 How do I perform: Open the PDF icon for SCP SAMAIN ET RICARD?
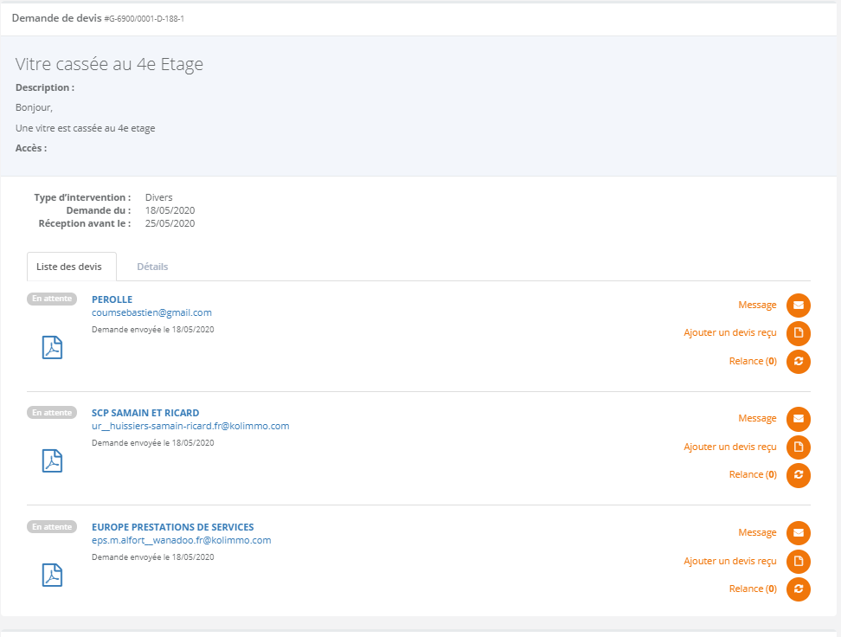click(x=52, y=460)
